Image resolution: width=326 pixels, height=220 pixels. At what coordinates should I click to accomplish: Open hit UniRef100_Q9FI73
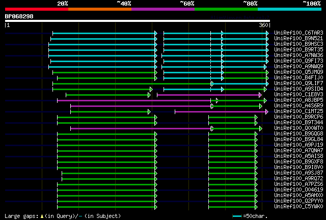point(298,61)
